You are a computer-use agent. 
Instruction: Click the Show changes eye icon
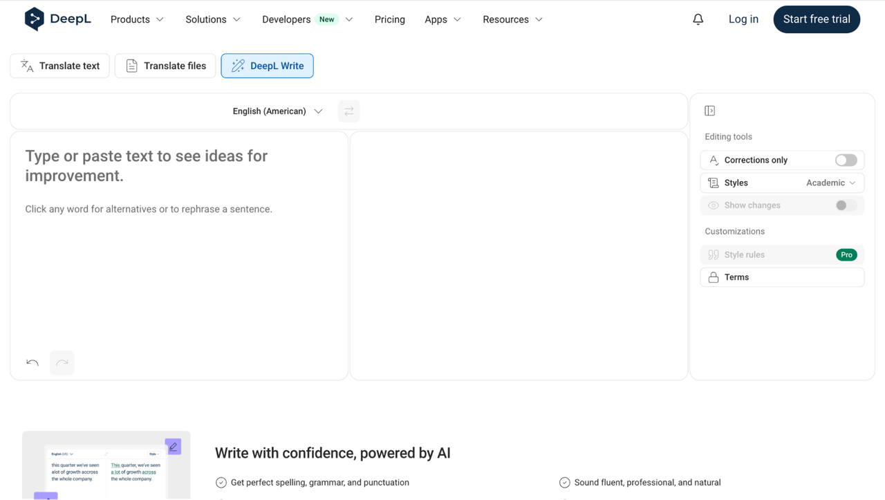714,205
